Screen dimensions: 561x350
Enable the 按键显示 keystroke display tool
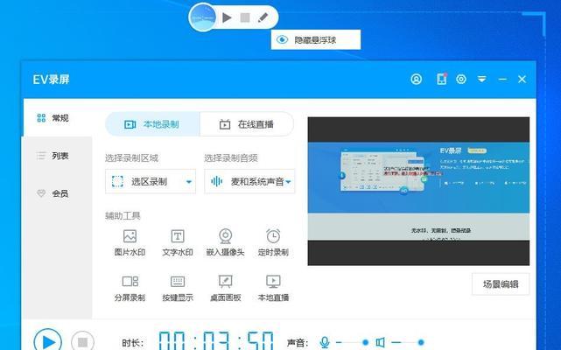coord(178,288)
